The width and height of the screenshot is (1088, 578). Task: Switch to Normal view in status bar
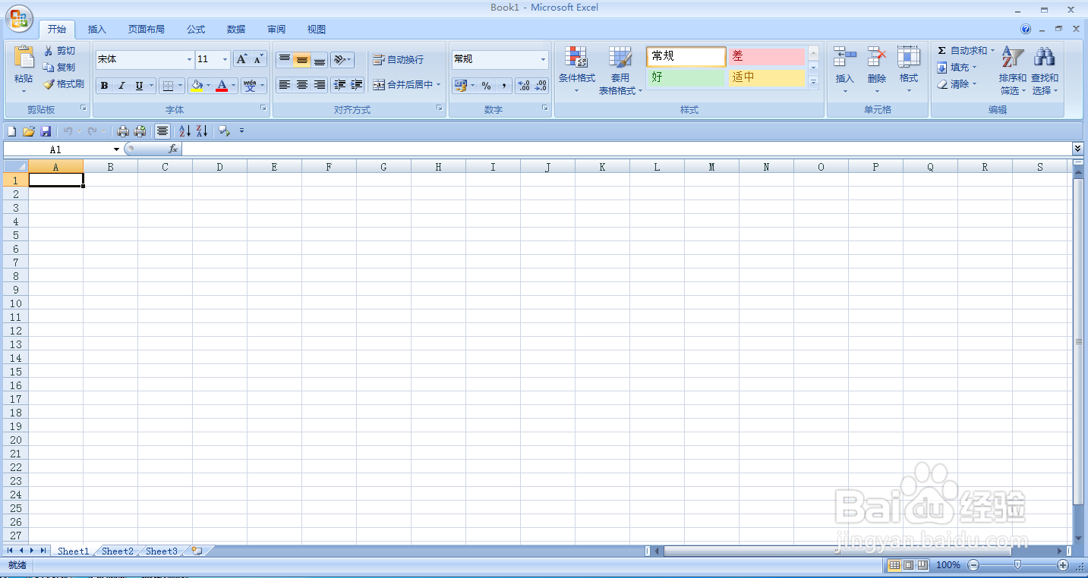pos(894,565)
